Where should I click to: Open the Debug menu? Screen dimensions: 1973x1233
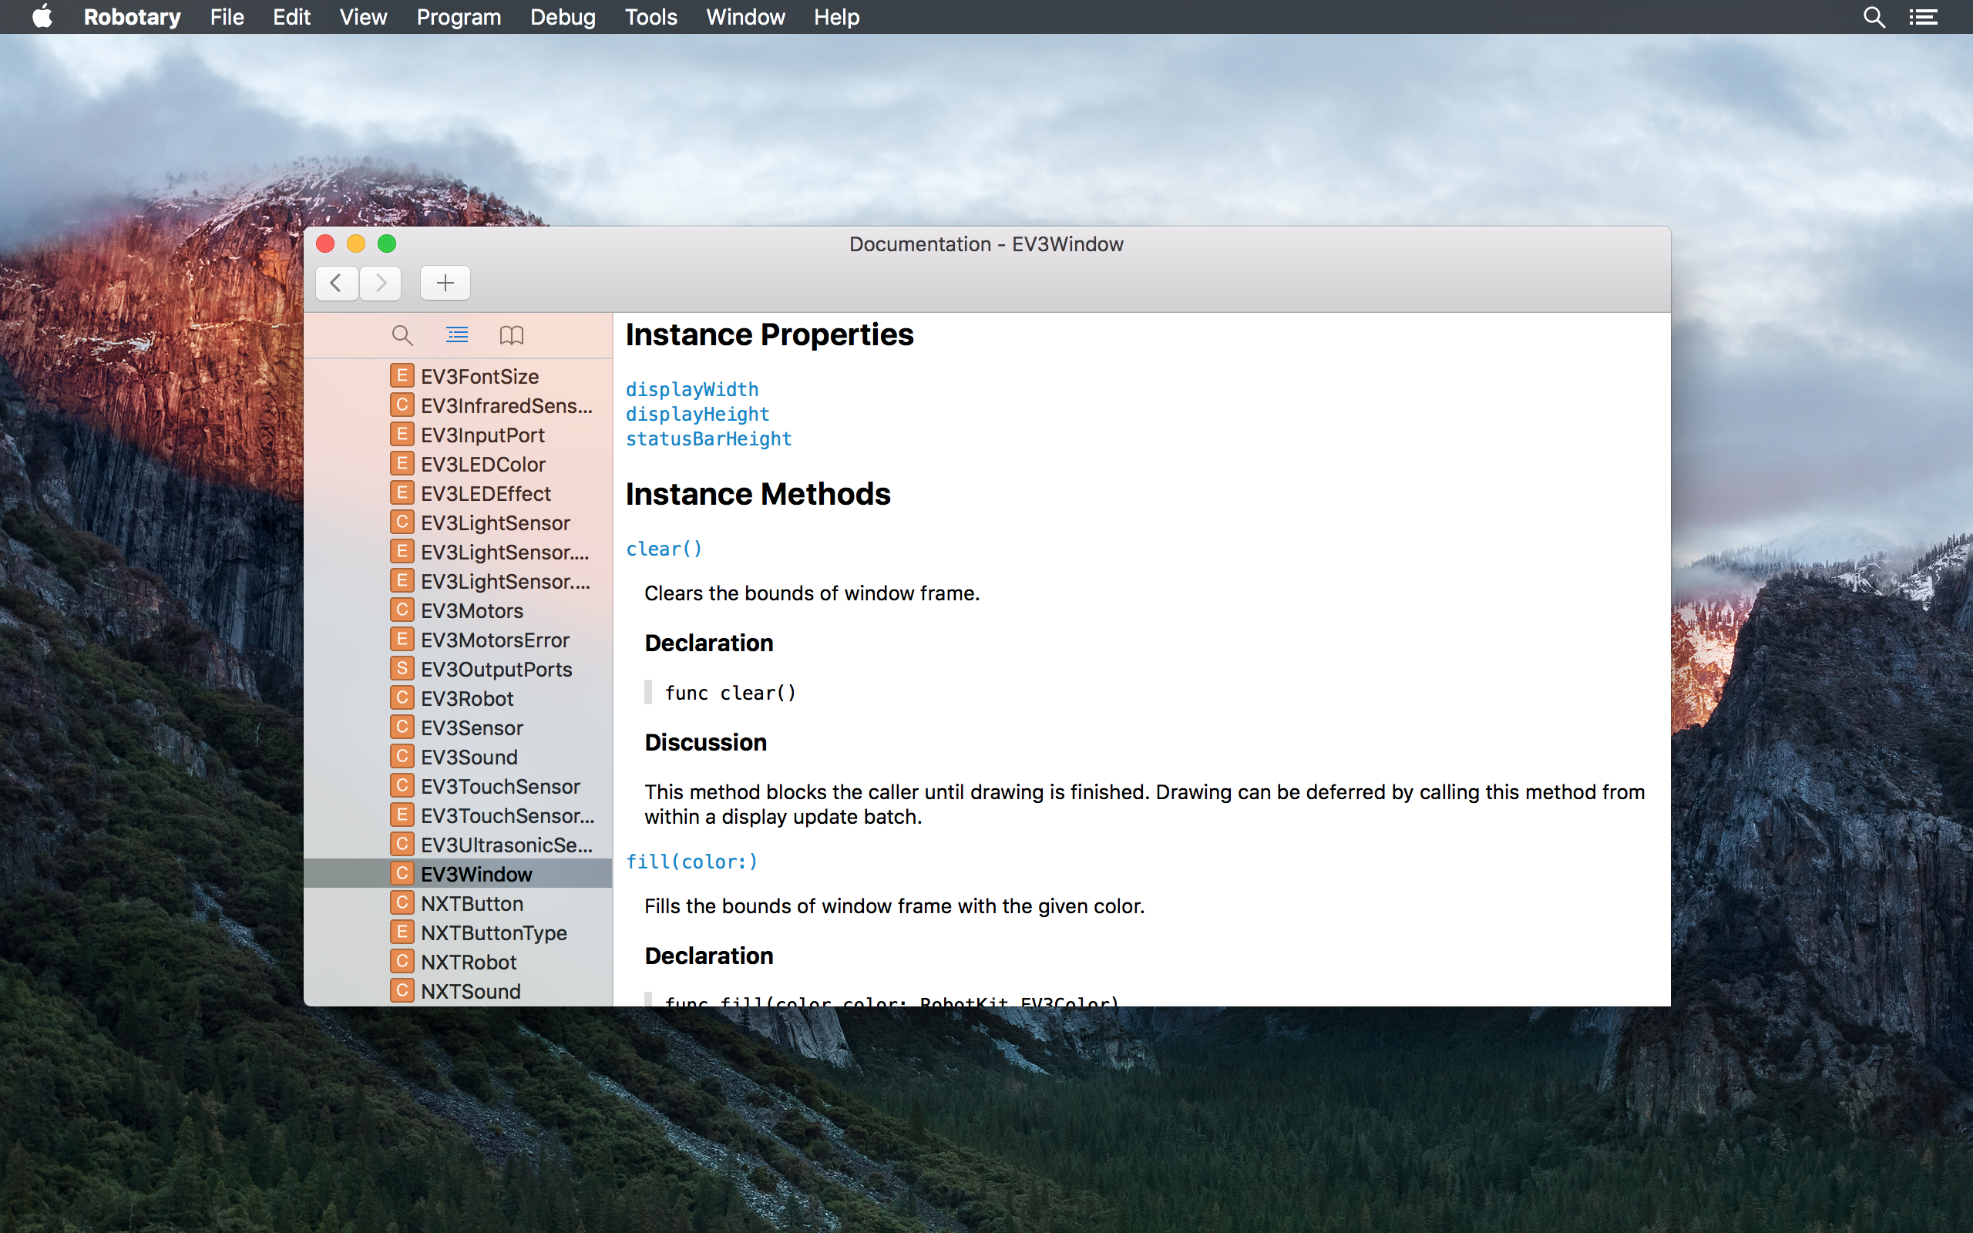click(562, 17)
